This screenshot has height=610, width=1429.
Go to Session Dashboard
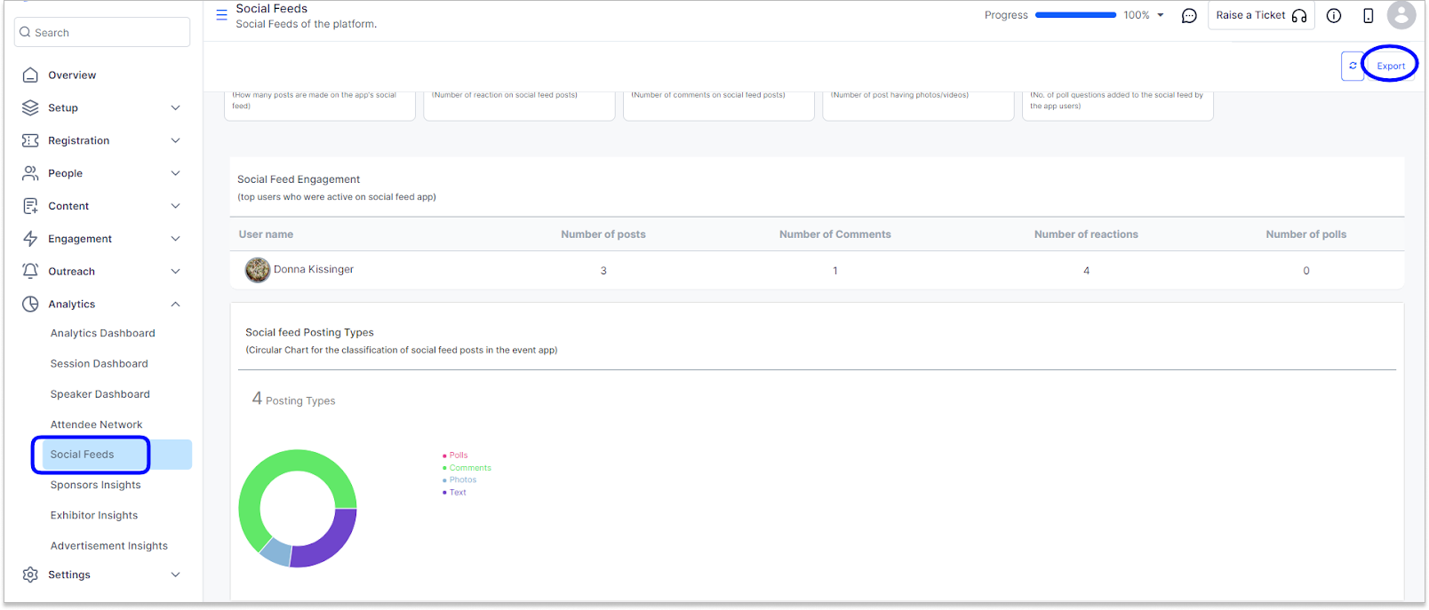pyautogui.click(x=100, y=363)
